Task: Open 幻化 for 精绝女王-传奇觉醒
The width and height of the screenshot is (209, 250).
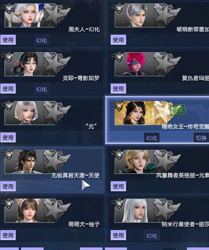Action: click(x=152, y=137)
